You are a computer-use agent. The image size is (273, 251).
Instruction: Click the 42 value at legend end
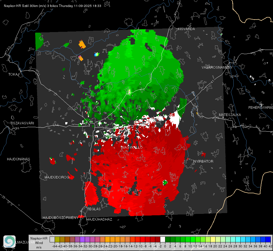tap(270, 246)
